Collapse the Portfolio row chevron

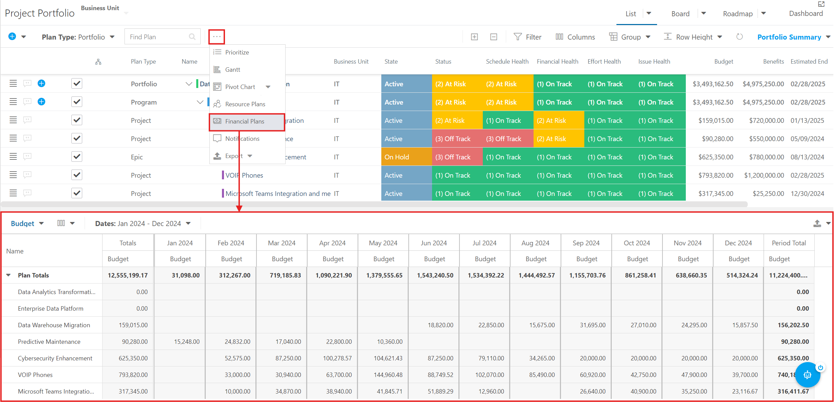click(x=189, y=84)
